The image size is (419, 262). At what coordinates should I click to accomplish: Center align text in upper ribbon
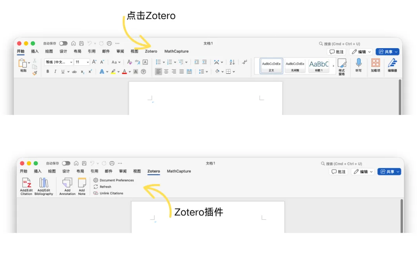point(166,71)
